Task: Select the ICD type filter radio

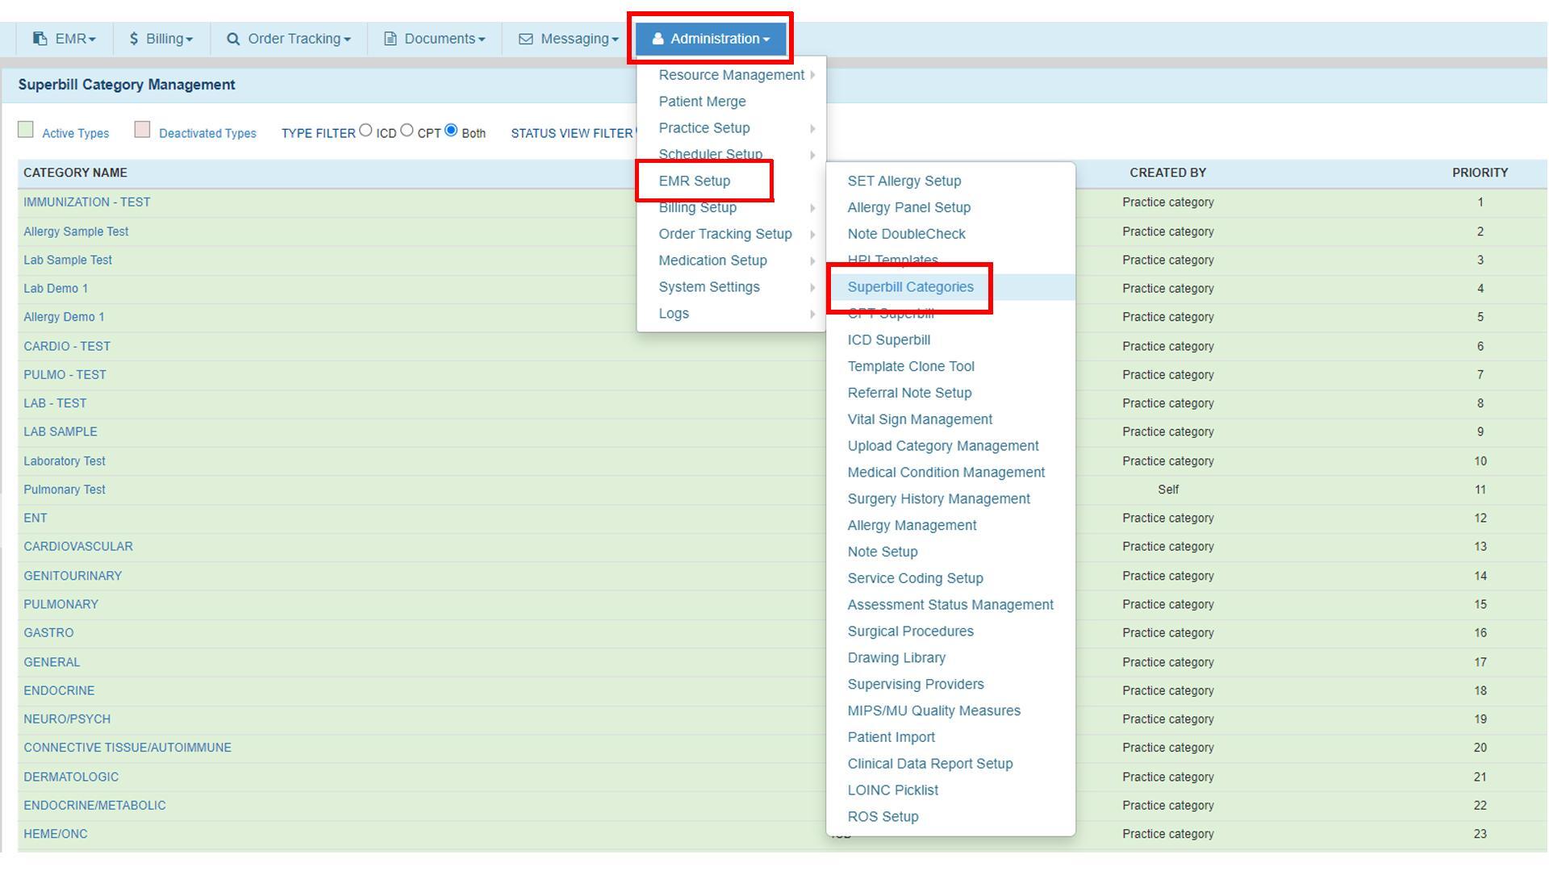Action: 365,130
